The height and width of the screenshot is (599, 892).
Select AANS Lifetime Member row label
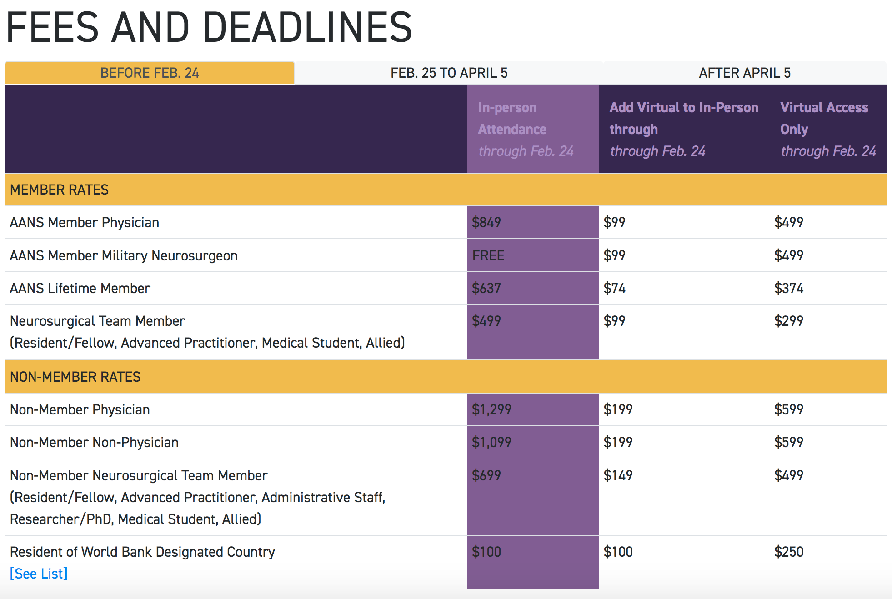click(x=80, y=289)
